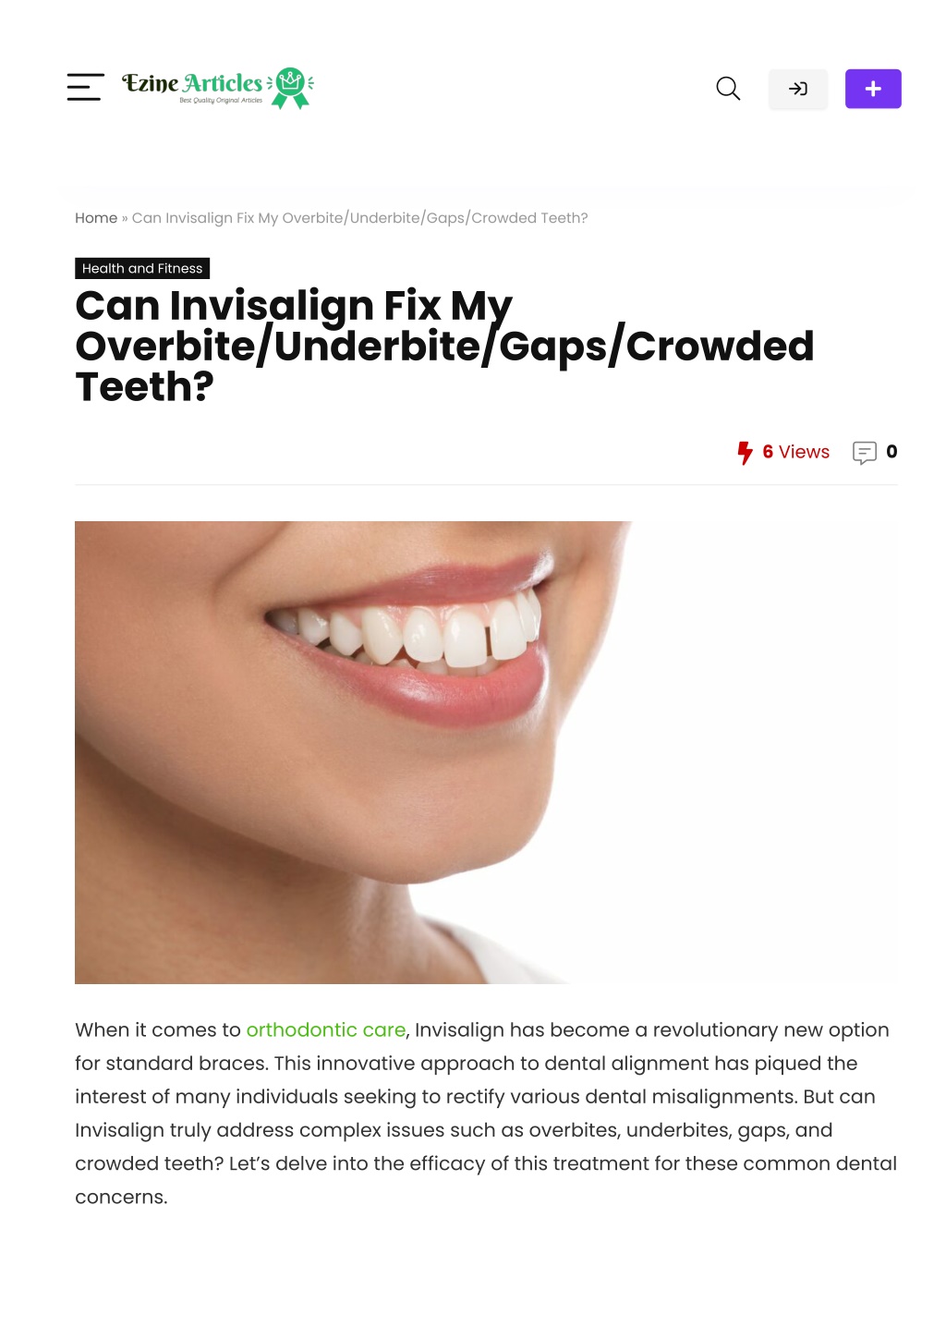Click the 6 Views counter text
Screen dimensions: 946x1339
(795, 452)
